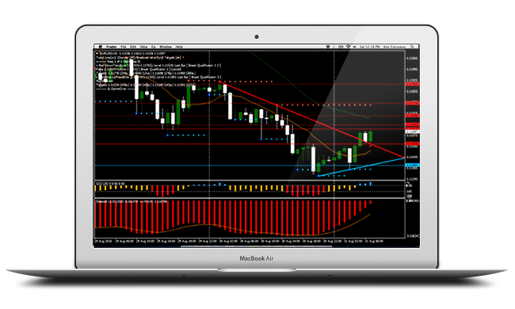Click the menu bar clock 'Sat 12:18 PM'

point(369,47)
